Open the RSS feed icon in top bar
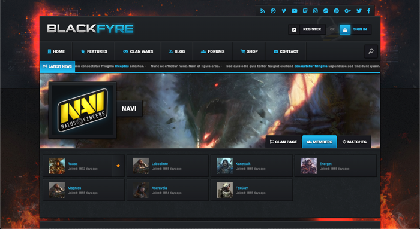420x229 pixels. pyautogui.click(x=263, y=11)
